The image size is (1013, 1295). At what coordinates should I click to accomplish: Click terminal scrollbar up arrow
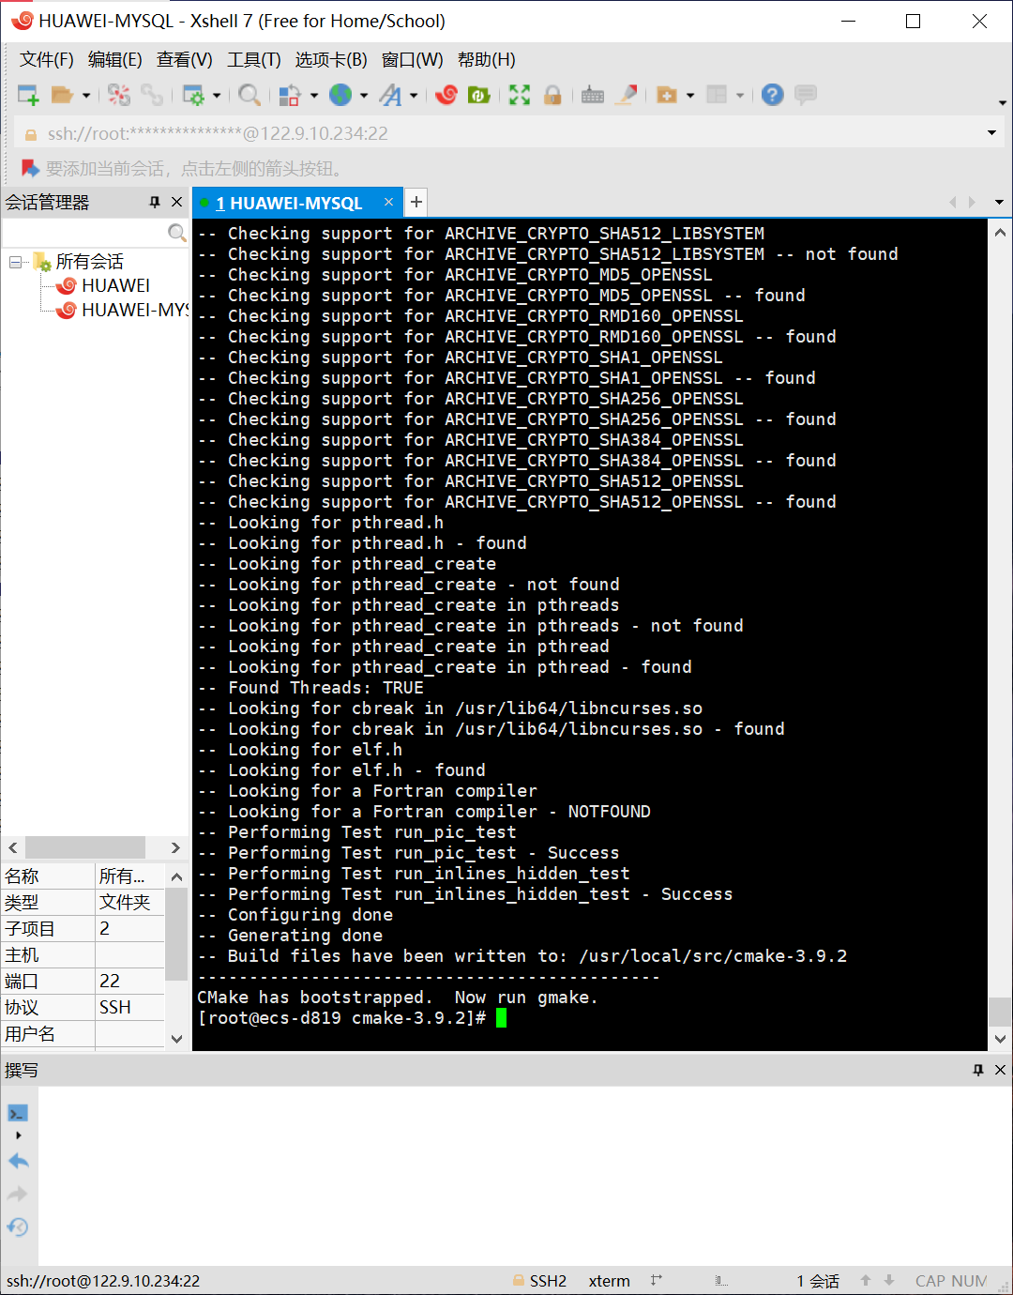pos(1000,232)
